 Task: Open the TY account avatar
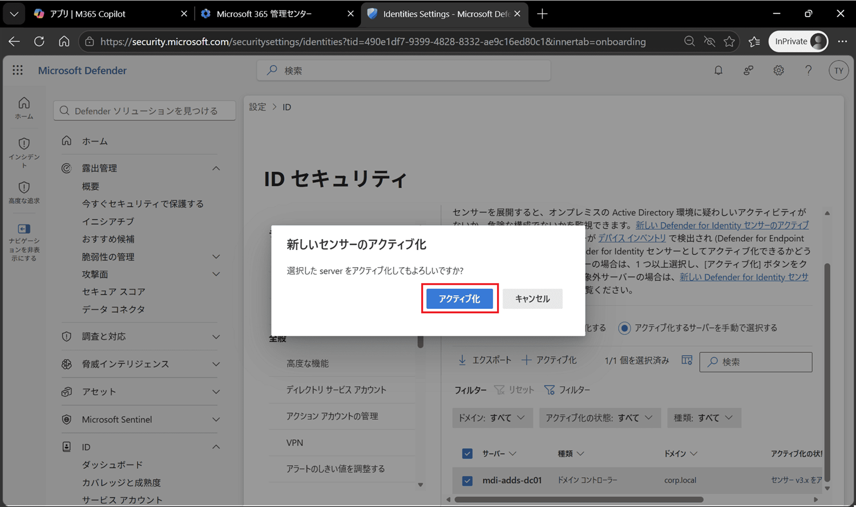coord(838,71)
